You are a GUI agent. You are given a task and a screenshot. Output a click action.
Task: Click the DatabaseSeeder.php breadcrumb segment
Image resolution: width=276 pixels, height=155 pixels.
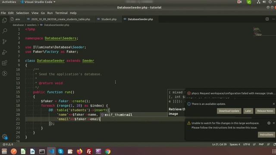pos(56,25)
